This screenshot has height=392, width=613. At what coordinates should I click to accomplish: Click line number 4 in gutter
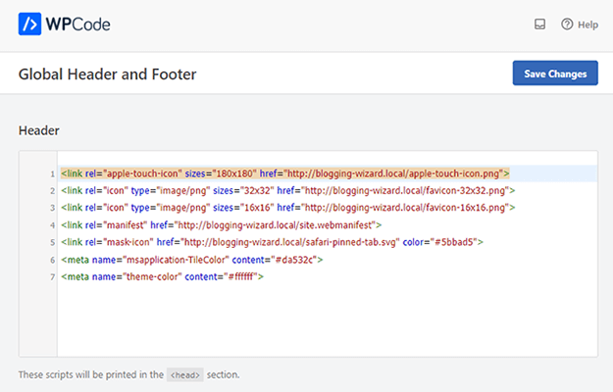point(51,225)
